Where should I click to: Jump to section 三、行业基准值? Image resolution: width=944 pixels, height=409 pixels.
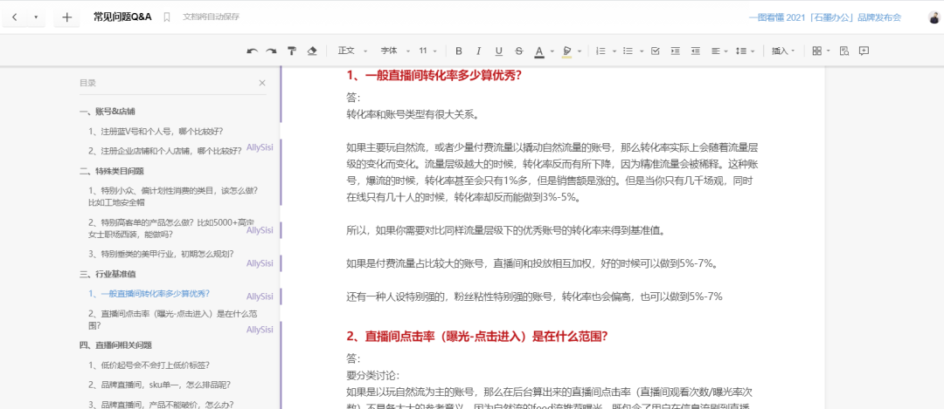click(x=108, y=274)
